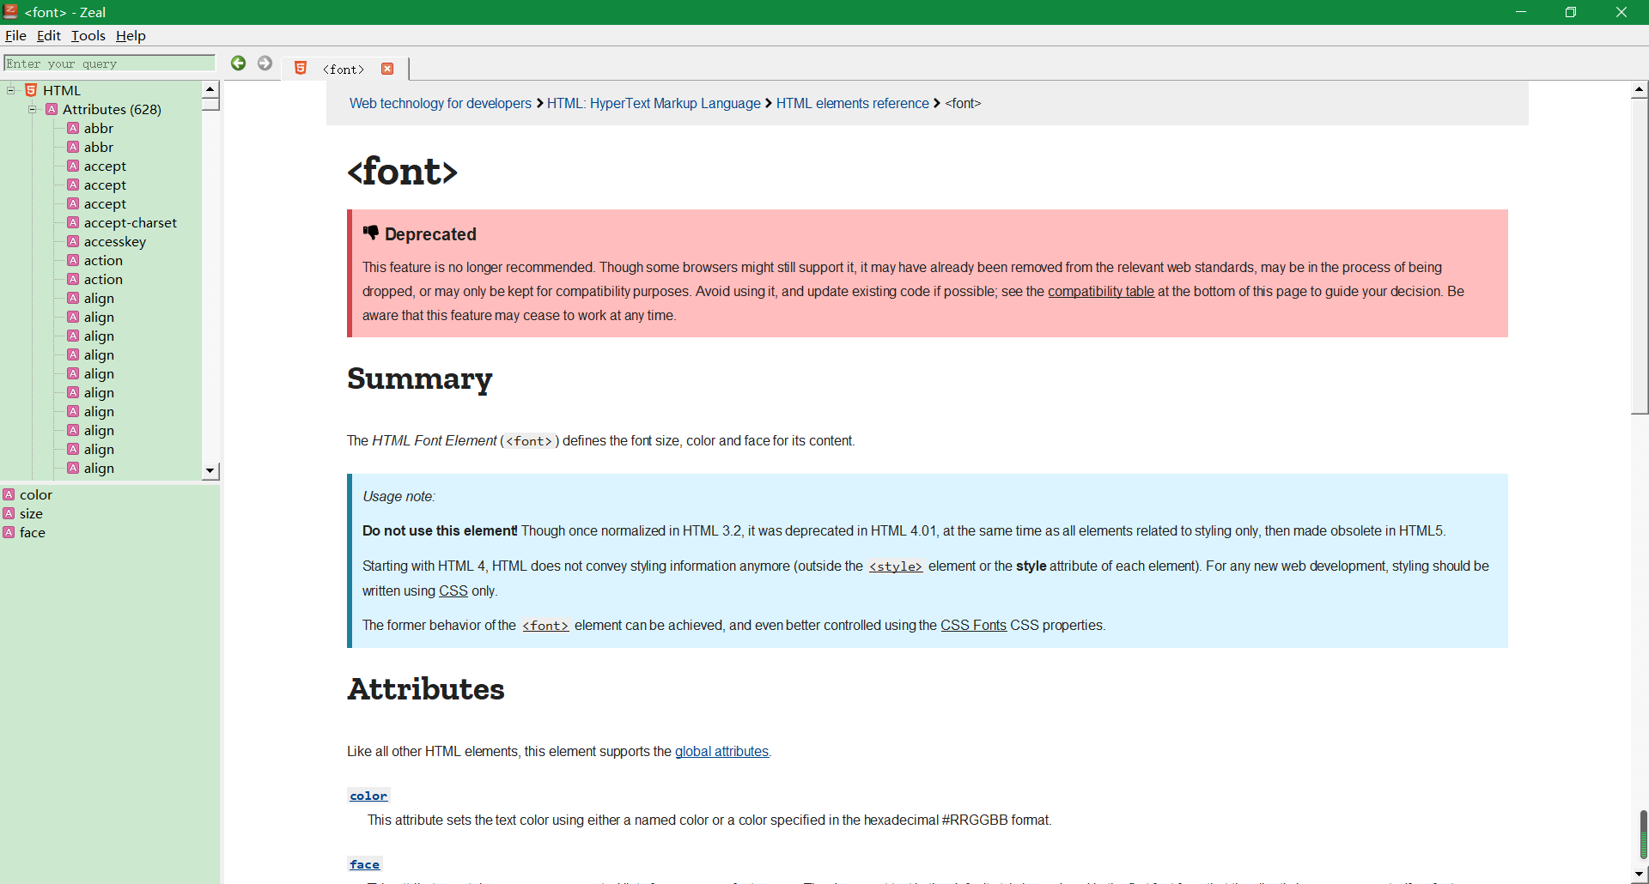This screenshot has width=1649, height=884.
Task: Select 'face' in the page sections list
Action: pyautogui.click(x=33, y=532)
